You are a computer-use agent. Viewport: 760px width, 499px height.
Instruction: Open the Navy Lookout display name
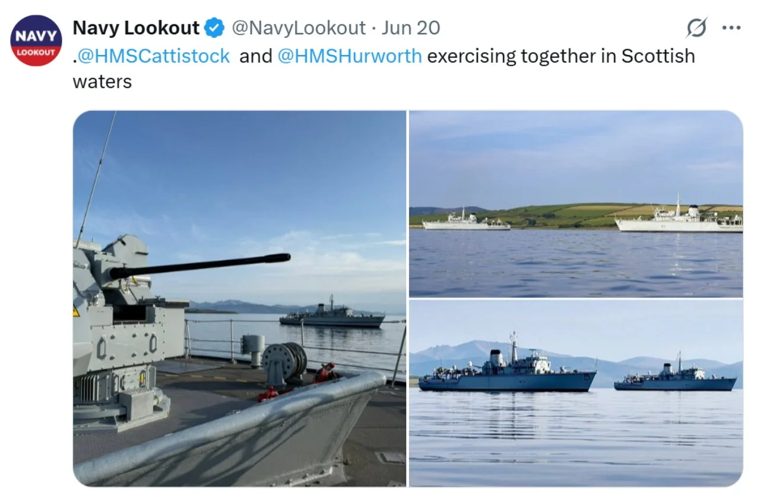[136, 28]
